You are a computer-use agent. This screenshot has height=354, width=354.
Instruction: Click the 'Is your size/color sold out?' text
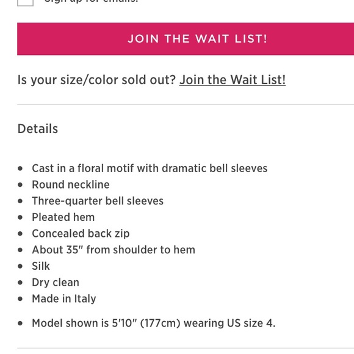point(96,80)
